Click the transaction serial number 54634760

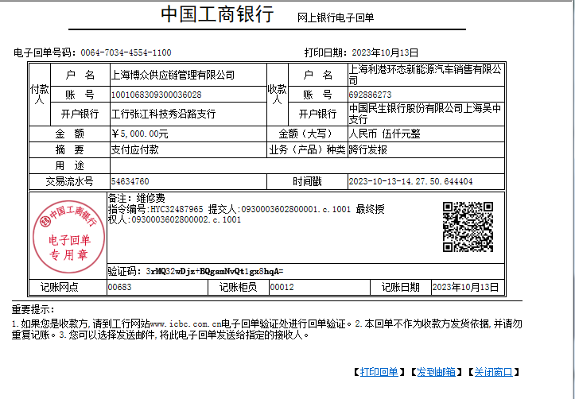click(130, 181)
